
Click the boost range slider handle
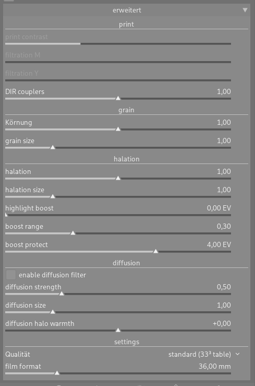[73, 233]
